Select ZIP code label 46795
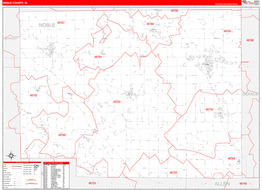 [174, 10]
